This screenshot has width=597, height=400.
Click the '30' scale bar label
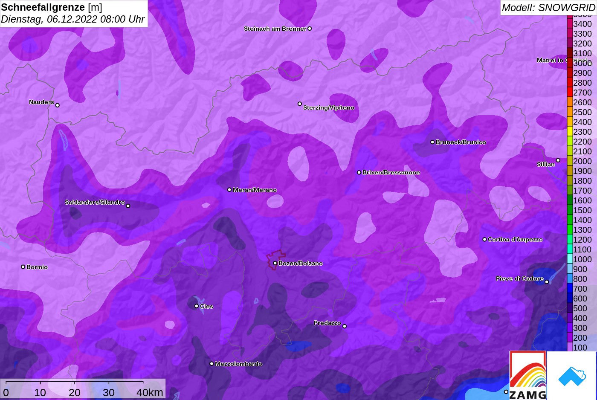tap(109, 392)
